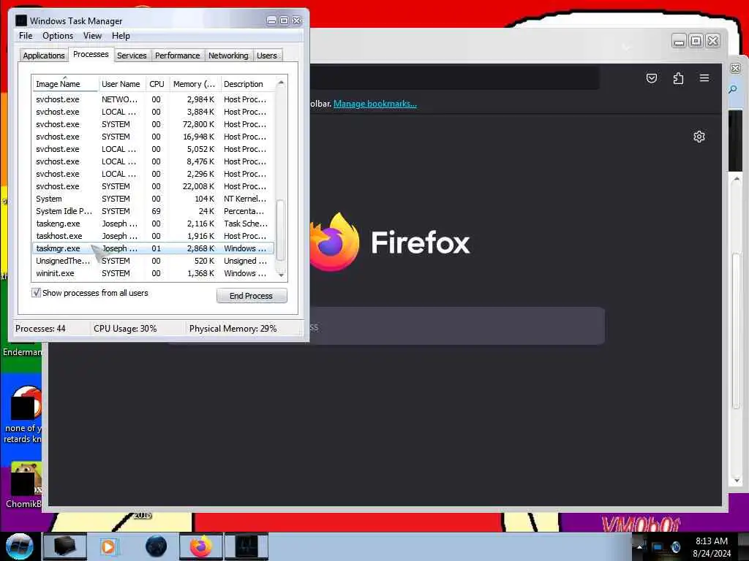Click the Task Manager taskbar button
Viewport: 749px width, 561px height.
pos(246,546)
